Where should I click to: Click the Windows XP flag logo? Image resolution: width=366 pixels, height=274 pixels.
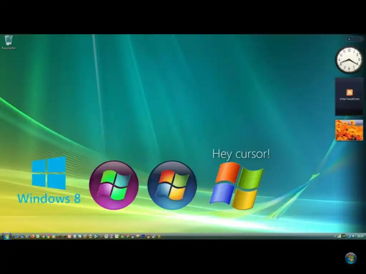(x=237, y=186)
